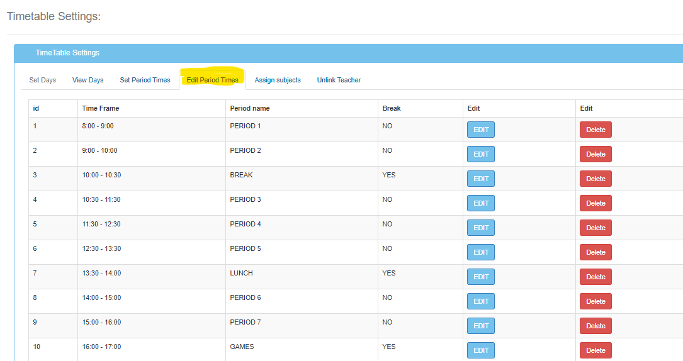Delete the PERIOD 4 row

point(596,228)
